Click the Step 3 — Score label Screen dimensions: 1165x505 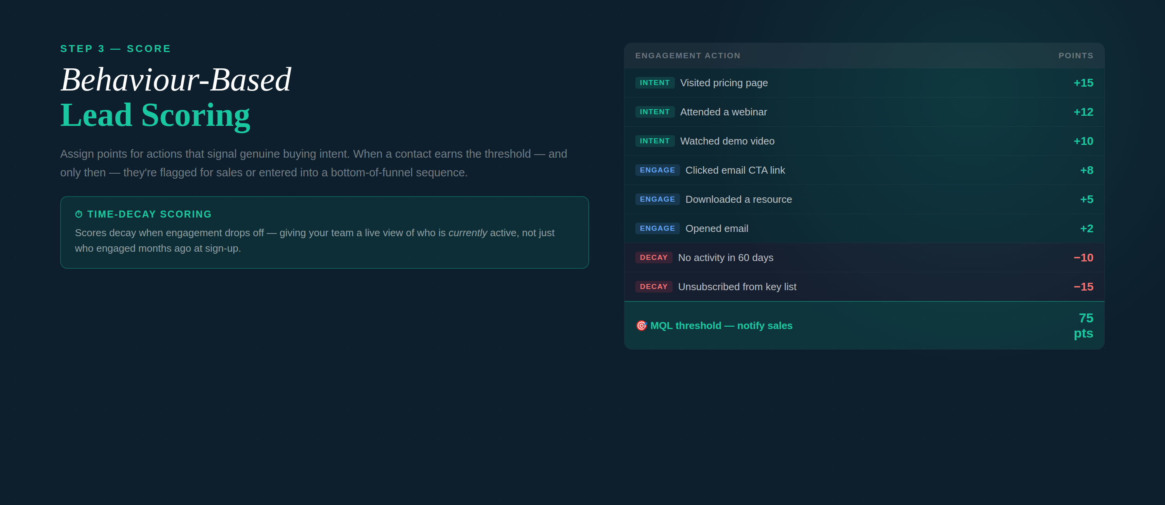coord(115,49)
